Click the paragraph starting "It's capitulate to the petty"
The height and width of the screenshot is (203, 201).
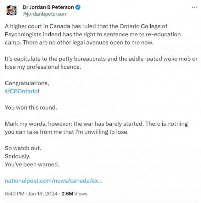[x=101, y=63]
